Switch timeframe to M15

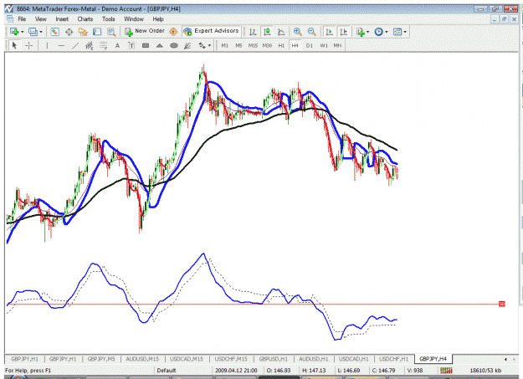[x=253, y=45]
